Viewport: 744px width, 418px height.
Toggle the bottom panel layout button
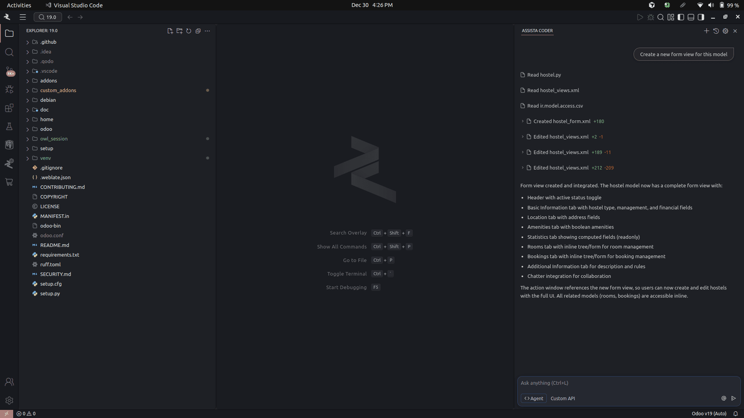click(x=691, y=17)
